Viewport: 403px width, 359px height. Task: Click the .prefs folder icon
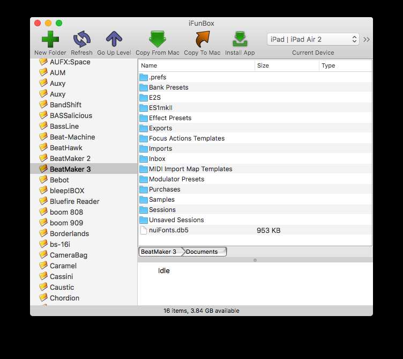(x=144, y=77)
